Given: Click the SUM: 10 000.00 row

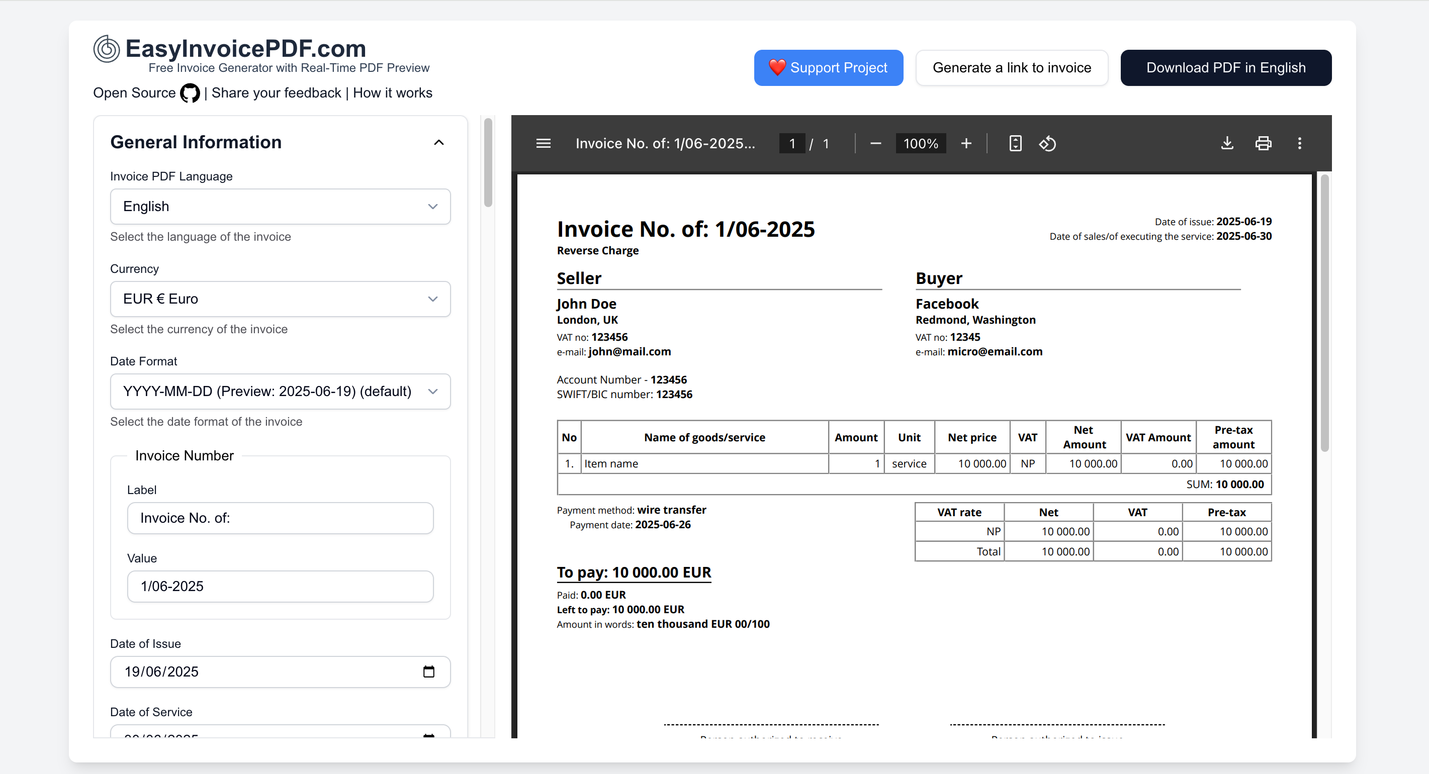Looking at the screenshot, I should (x=914, y=484).
